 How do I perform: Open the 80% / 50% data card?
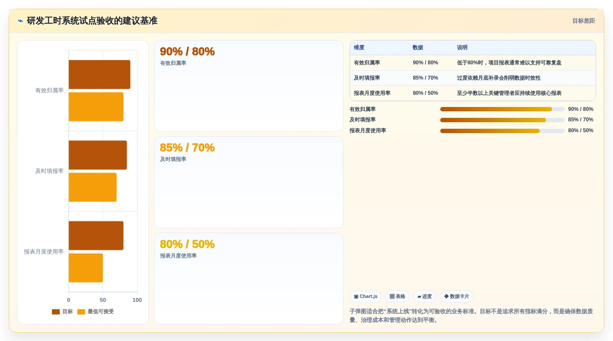click(x=249, y=278)
